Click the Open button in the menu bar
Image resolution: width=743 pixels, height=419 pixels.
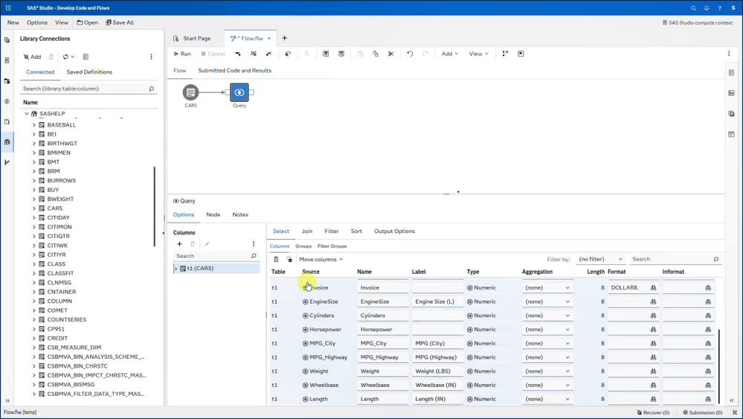88,23
